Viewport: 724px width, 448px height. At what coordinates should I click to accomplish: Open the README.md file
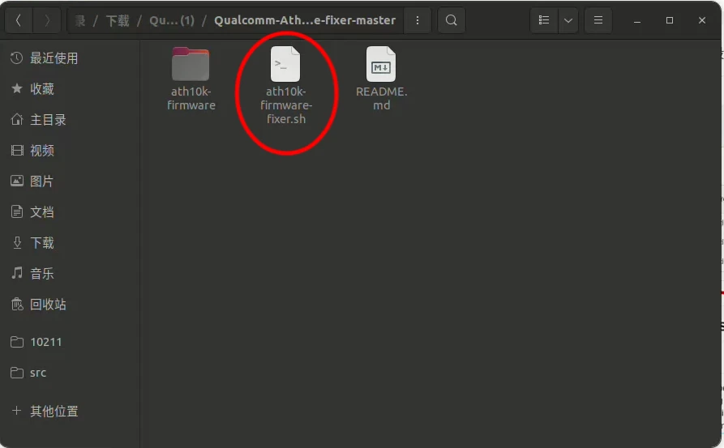click(381, 79)
